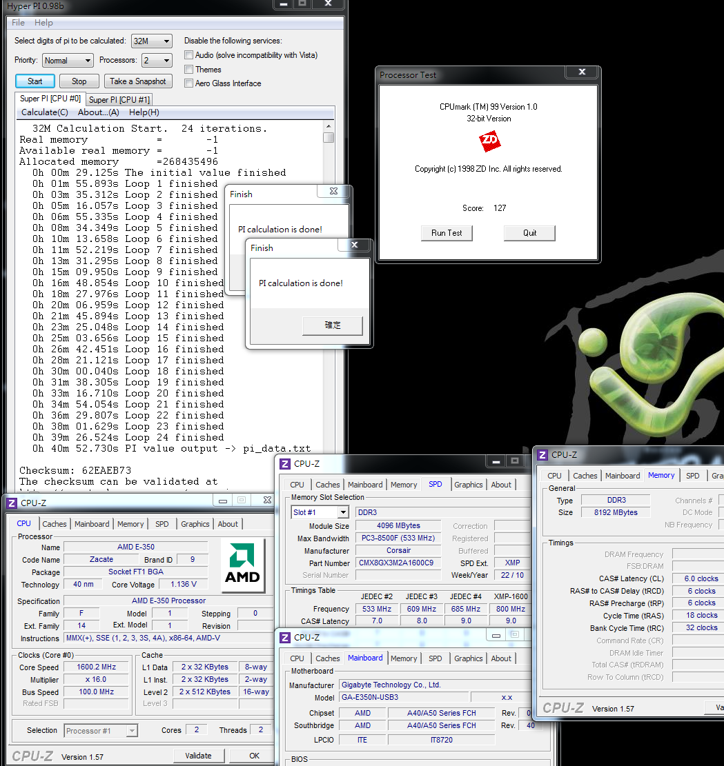Minimize the CPU-Z CPU window

point(223,501)
